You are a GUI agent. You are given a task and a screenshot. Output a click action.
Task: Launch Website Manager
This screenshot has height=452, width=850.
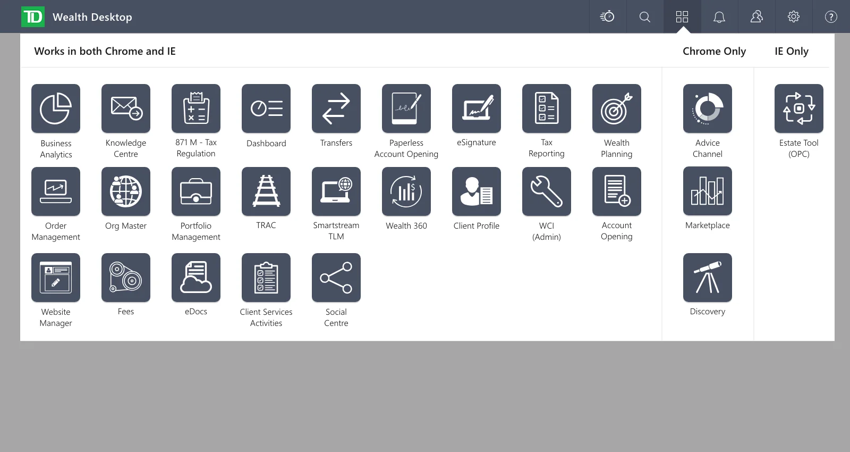coord(56,278)
